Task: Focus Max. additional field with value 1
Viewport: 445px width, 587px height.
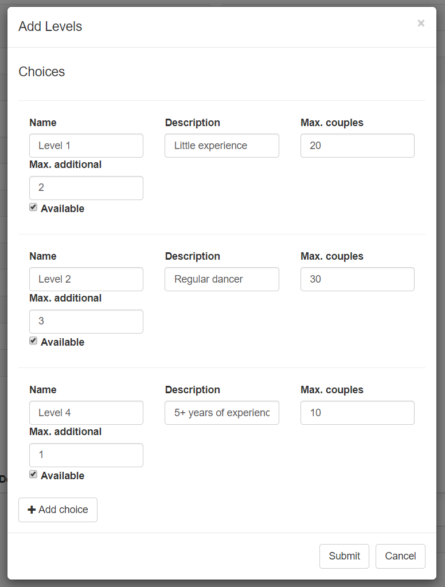Action: 86,455
